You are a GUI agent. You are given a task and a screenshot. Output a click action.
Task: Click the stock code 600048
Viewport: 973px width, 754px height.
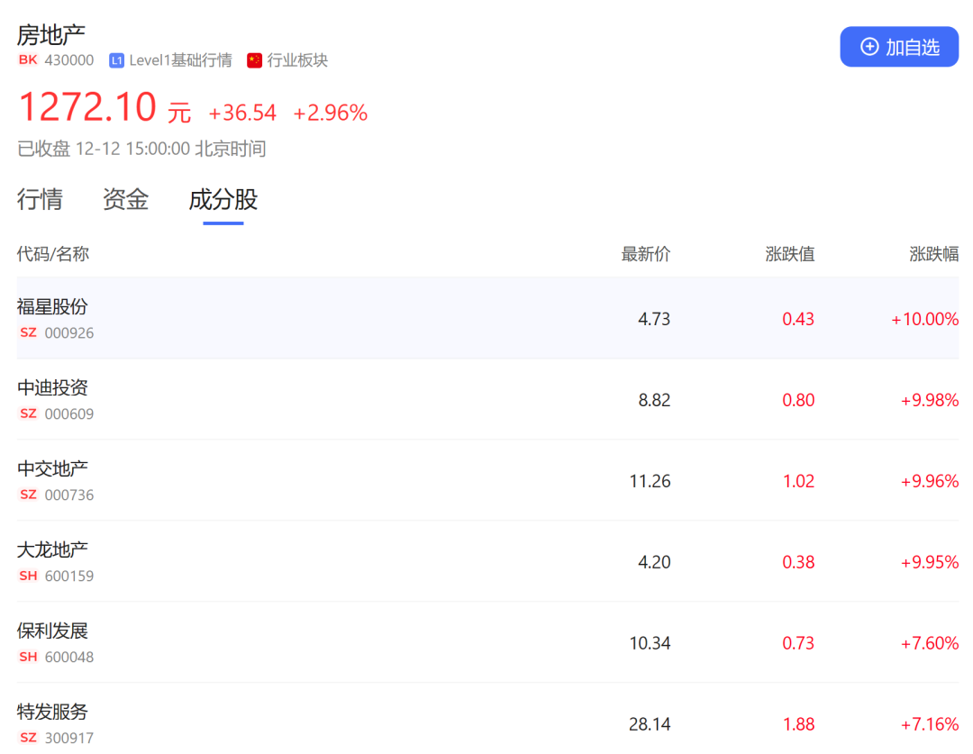68,658
